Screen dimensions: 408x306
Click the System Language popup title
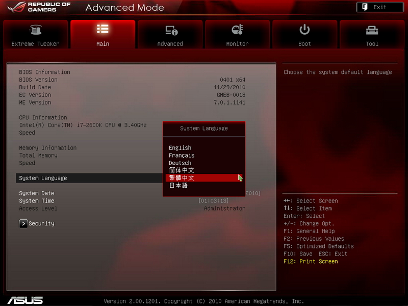pyautogui.click(x=204, y=129)
